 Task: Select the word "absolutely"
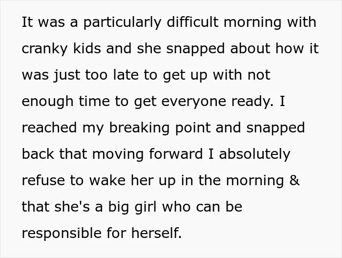point(255,154)
